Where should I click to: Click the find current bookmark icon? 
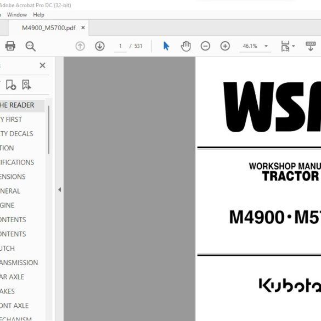(x=27, y=85)
